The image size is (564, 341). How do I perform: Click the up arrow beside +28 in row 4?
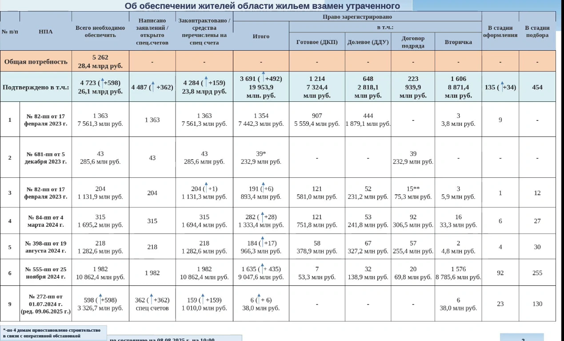tap(262, 216)
